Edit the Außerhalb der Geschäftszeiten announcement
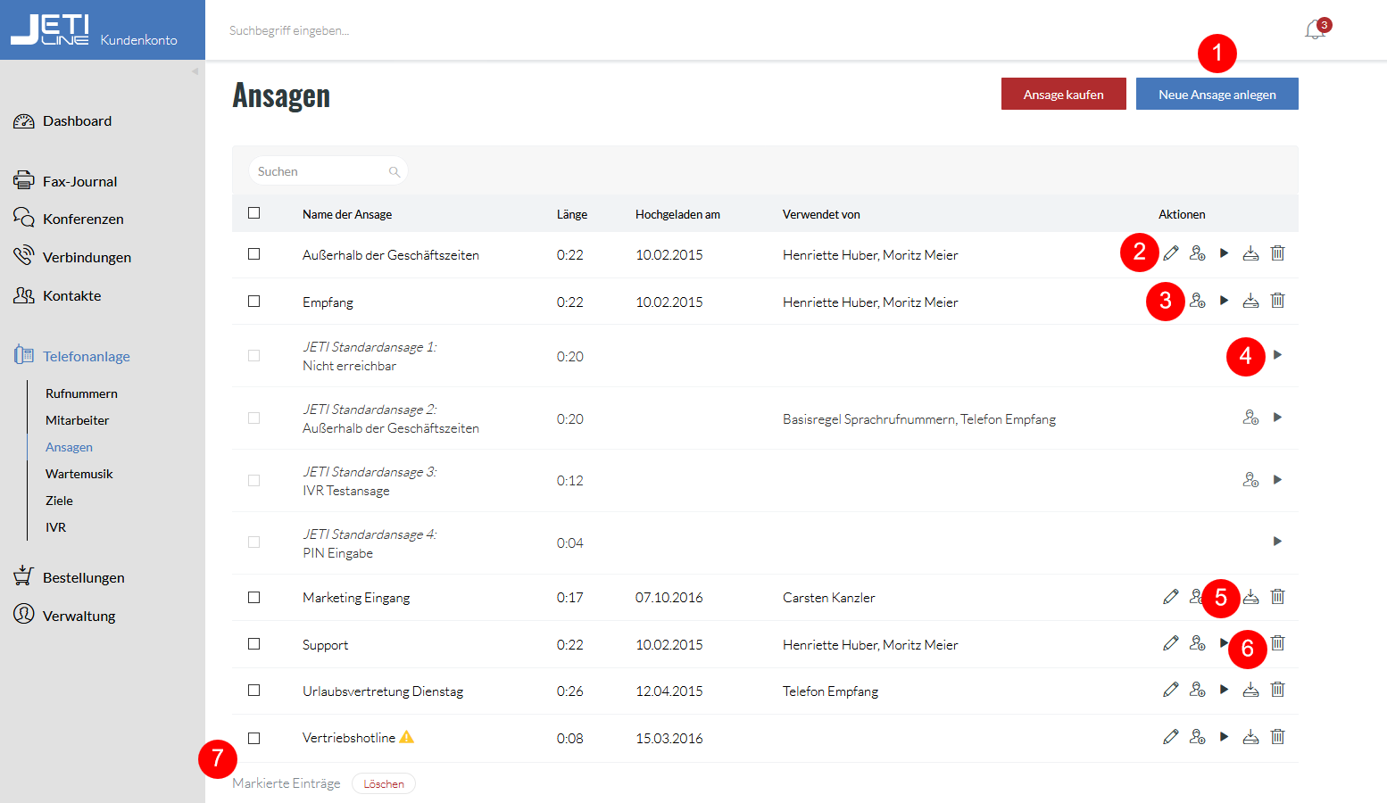 (x=1171, y=253)
